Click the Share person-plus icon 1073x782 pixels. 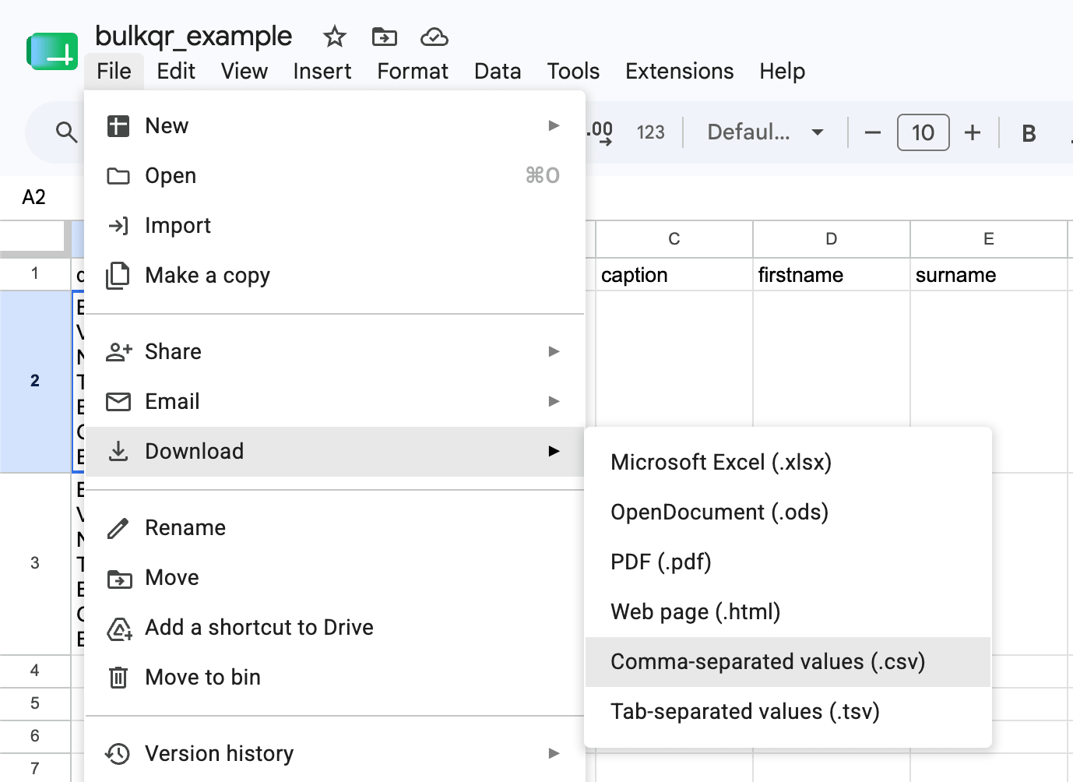[118, 351]
